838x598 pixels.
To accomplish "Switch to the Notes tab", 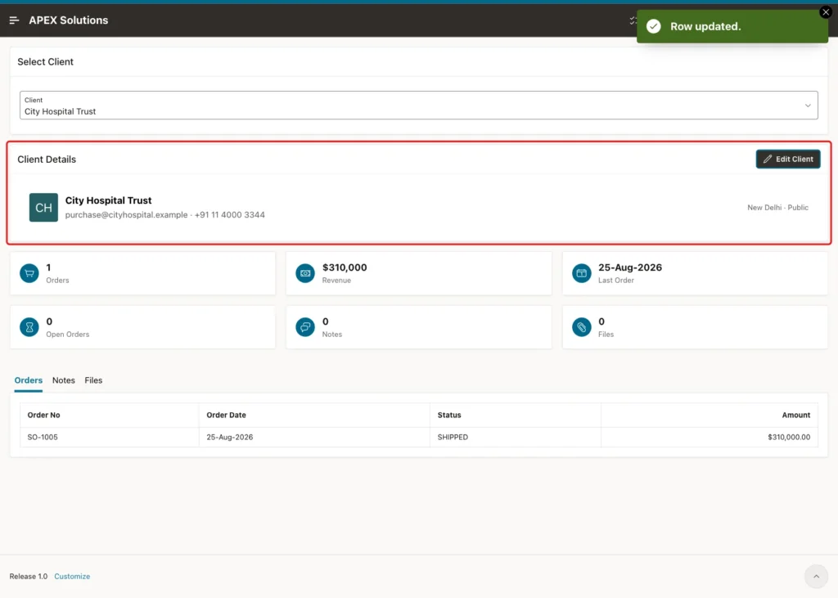I will (64, 380).
